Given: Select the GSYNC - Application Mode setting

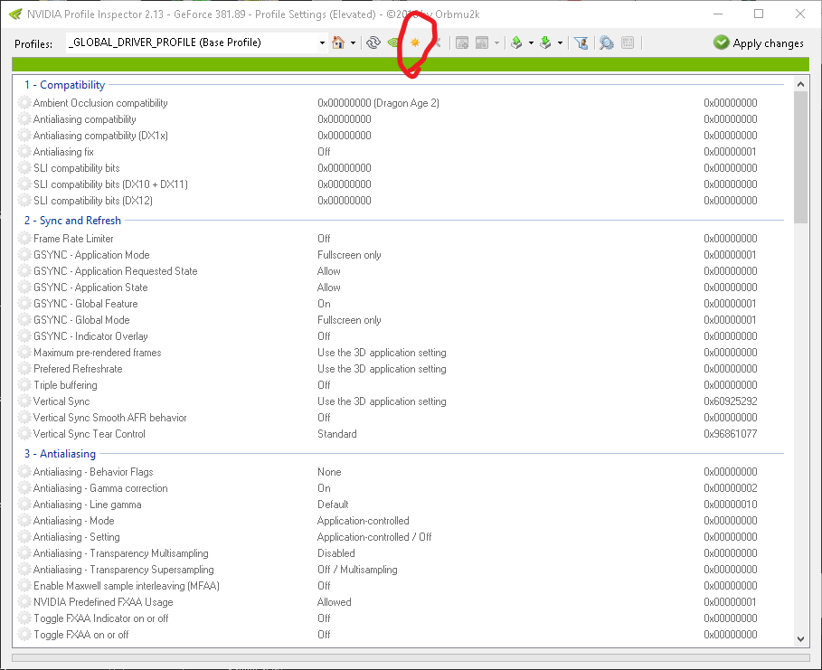Looking at the screenshot, I should pyautogui.click(x=402, y=255).
